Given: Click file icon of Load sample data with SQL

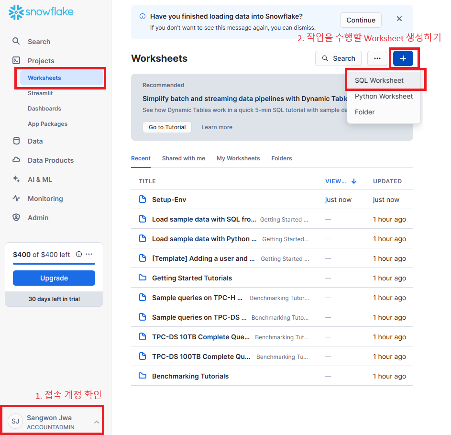Looking at the screenshot, I should point(143,219).
